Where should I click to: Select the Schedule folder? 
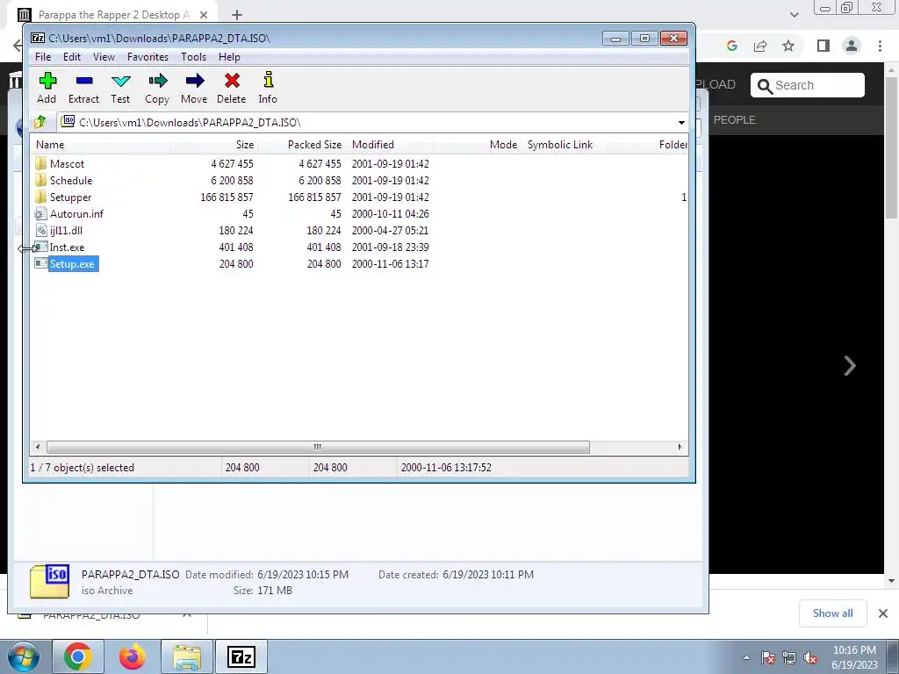pos(70,181)
